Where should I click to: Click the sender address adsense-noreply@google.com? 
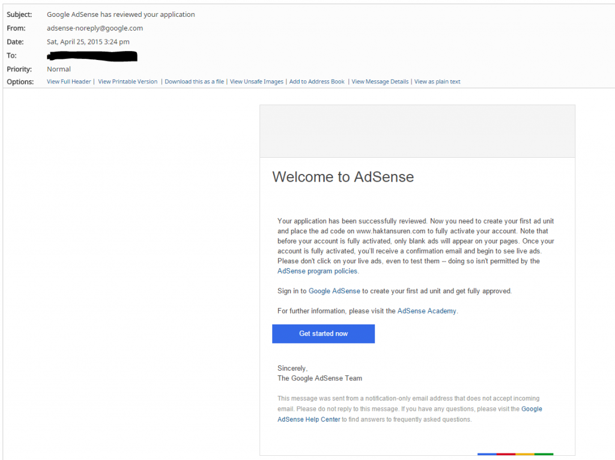[95, 28]
